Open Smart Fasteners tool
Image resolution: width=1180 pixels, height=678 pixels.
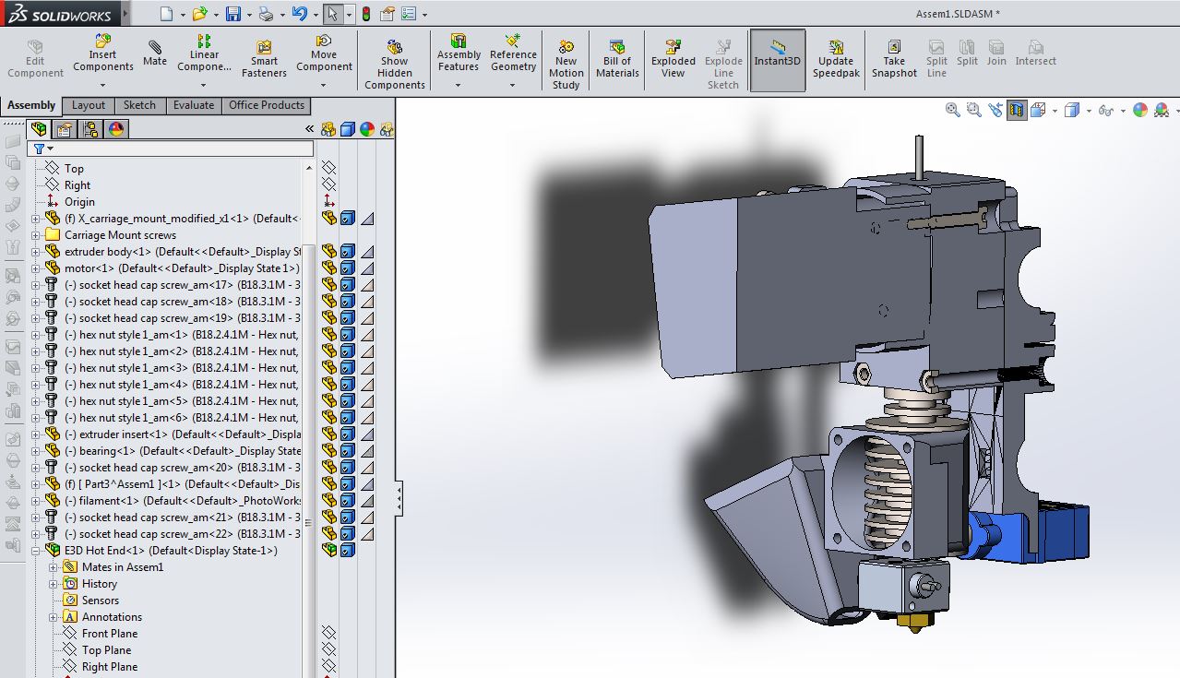(x=264, y=48)
